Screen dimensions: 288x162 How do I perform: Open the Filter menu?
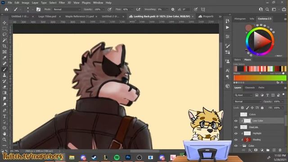(62, 3)
